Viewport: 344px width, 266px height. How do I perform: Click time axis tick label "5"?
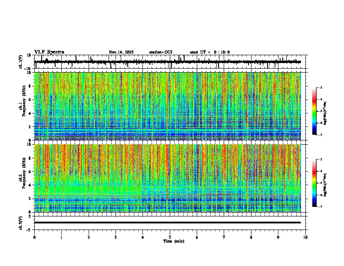170,237
